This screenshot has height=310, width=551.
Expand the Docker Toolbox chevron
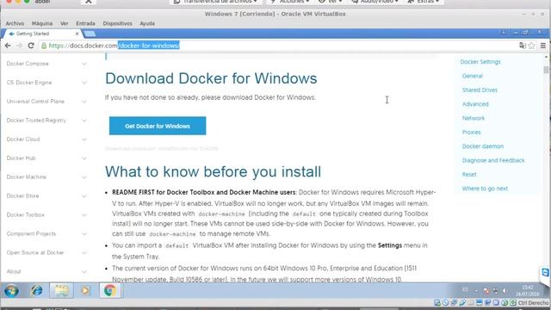click(84, 215)
